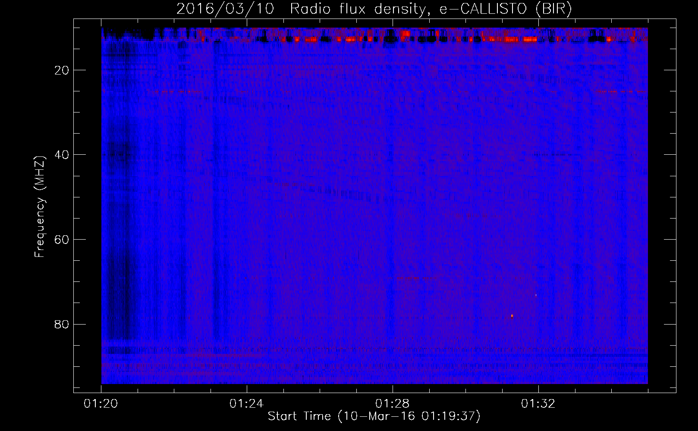Click the '01:24' time tick label
The height and width of the screenshot is (431, 698).
(x=247, y=404)
